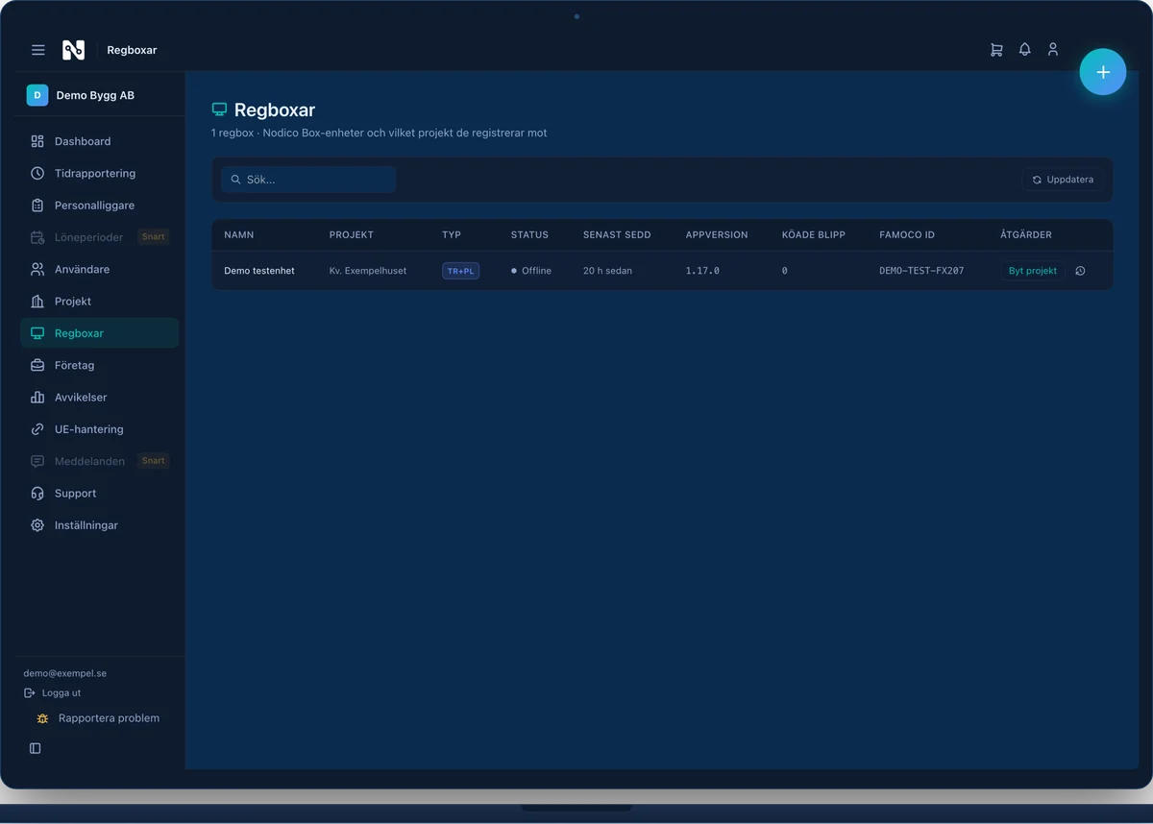This screenshot has width=1153, height=824.
Task: Click the Inställningar gear icon
Action: 37,525
